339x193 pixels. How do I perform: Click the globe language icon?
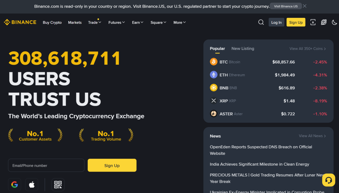324,22
